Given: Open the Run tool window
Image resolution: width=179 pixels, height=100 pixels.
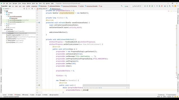Looking at the screenshot, I should coord(5,95).
